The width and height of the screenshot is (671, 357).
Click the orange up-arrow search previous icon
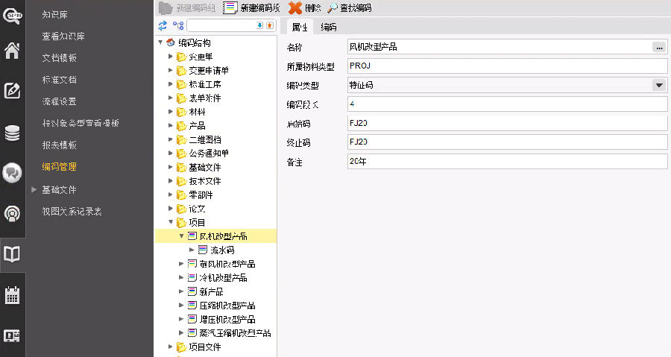coord(270,25)
